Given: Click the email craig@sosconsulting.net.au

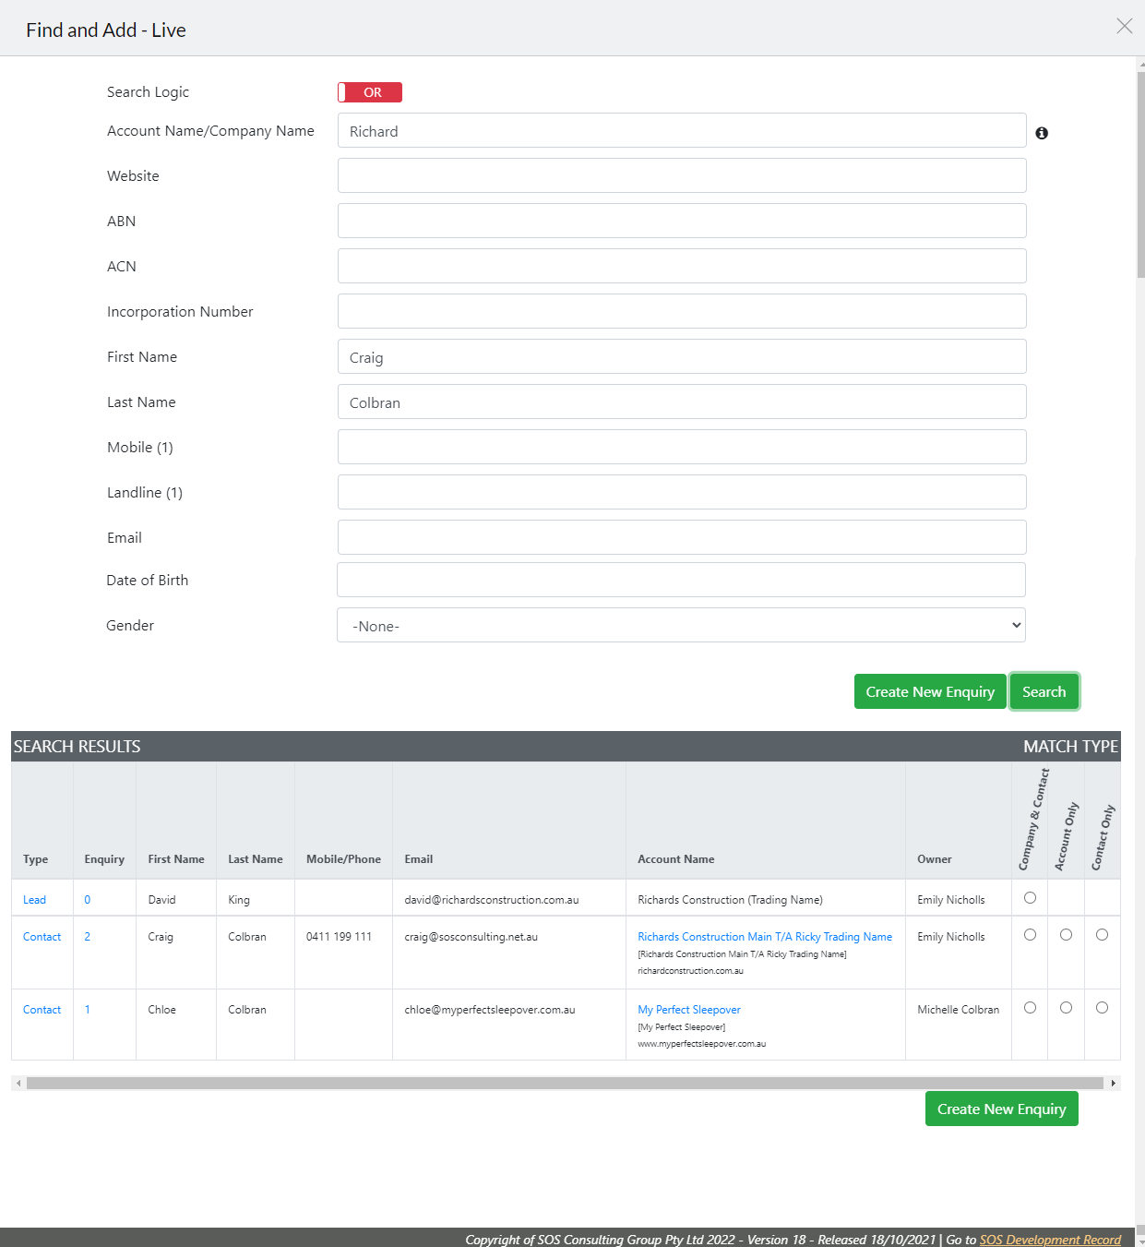Looking at the screenshot, I should [471, 937].
